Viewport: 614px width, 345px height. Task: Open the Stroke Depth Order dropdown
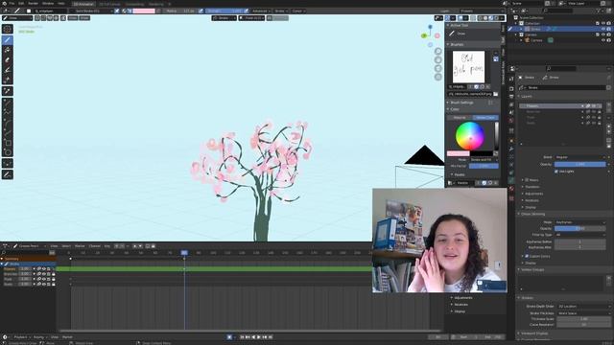click(582, 307)
